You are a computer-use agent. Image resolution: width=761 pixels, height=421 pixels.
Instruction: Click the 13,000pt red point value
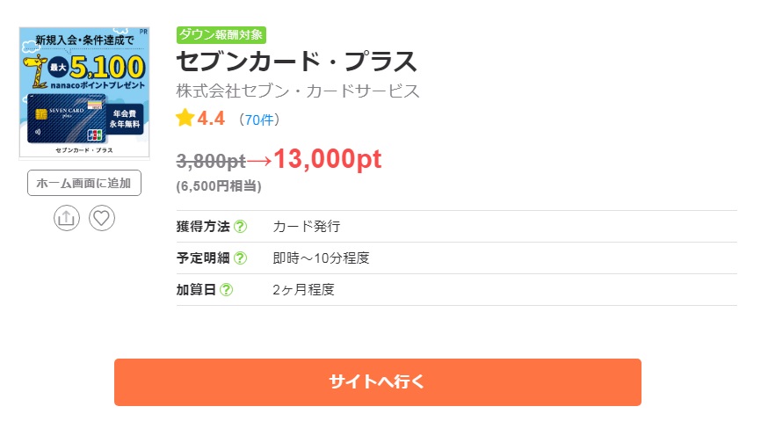(328, 159)
